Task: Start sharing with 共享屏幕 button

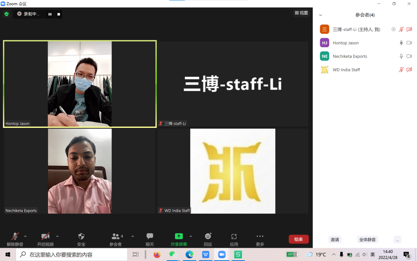Action: click(x=179, y=240)
